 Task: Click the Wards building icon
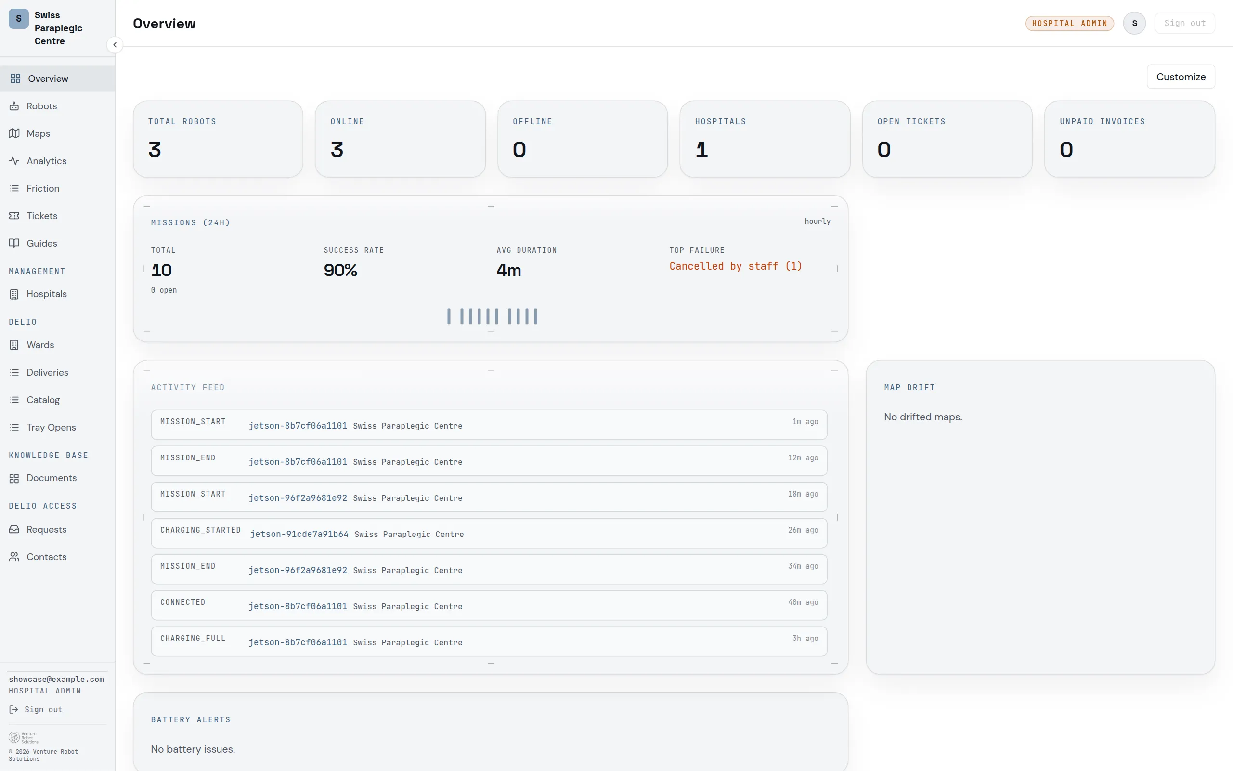(x=14, y=345)
